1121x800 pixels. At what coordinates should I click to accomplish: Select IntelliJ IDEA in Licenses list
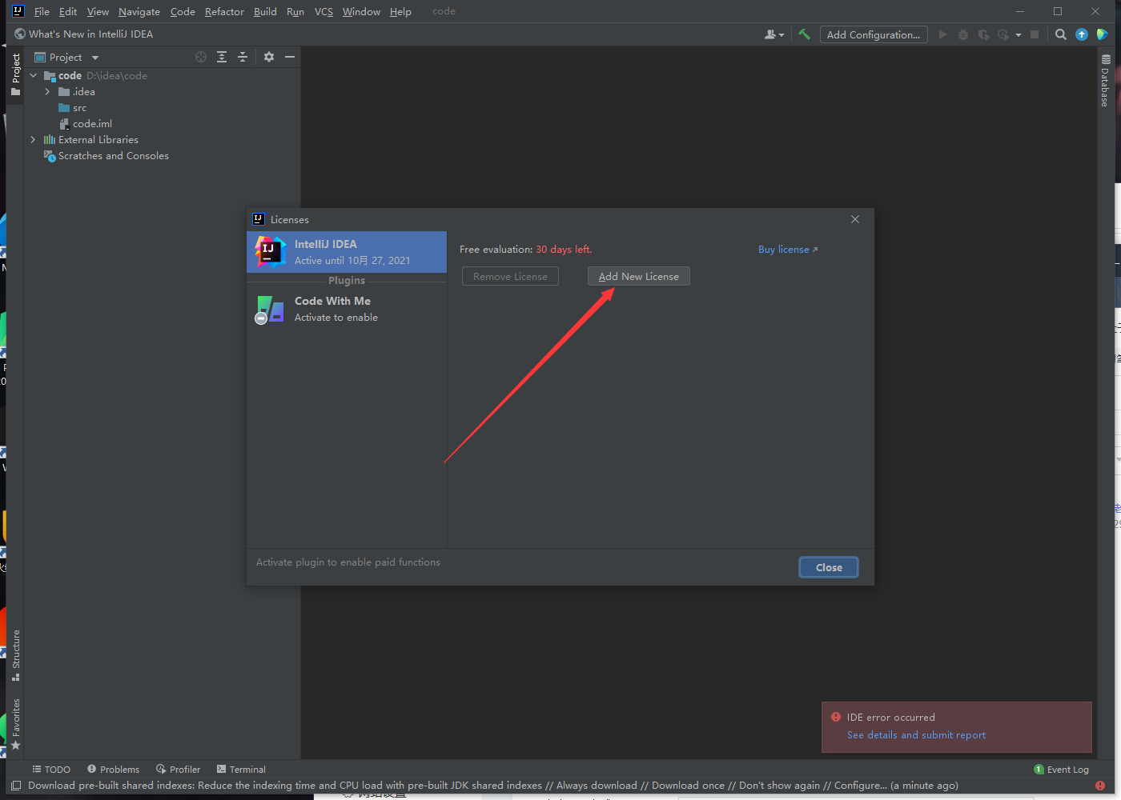point(347,252)
